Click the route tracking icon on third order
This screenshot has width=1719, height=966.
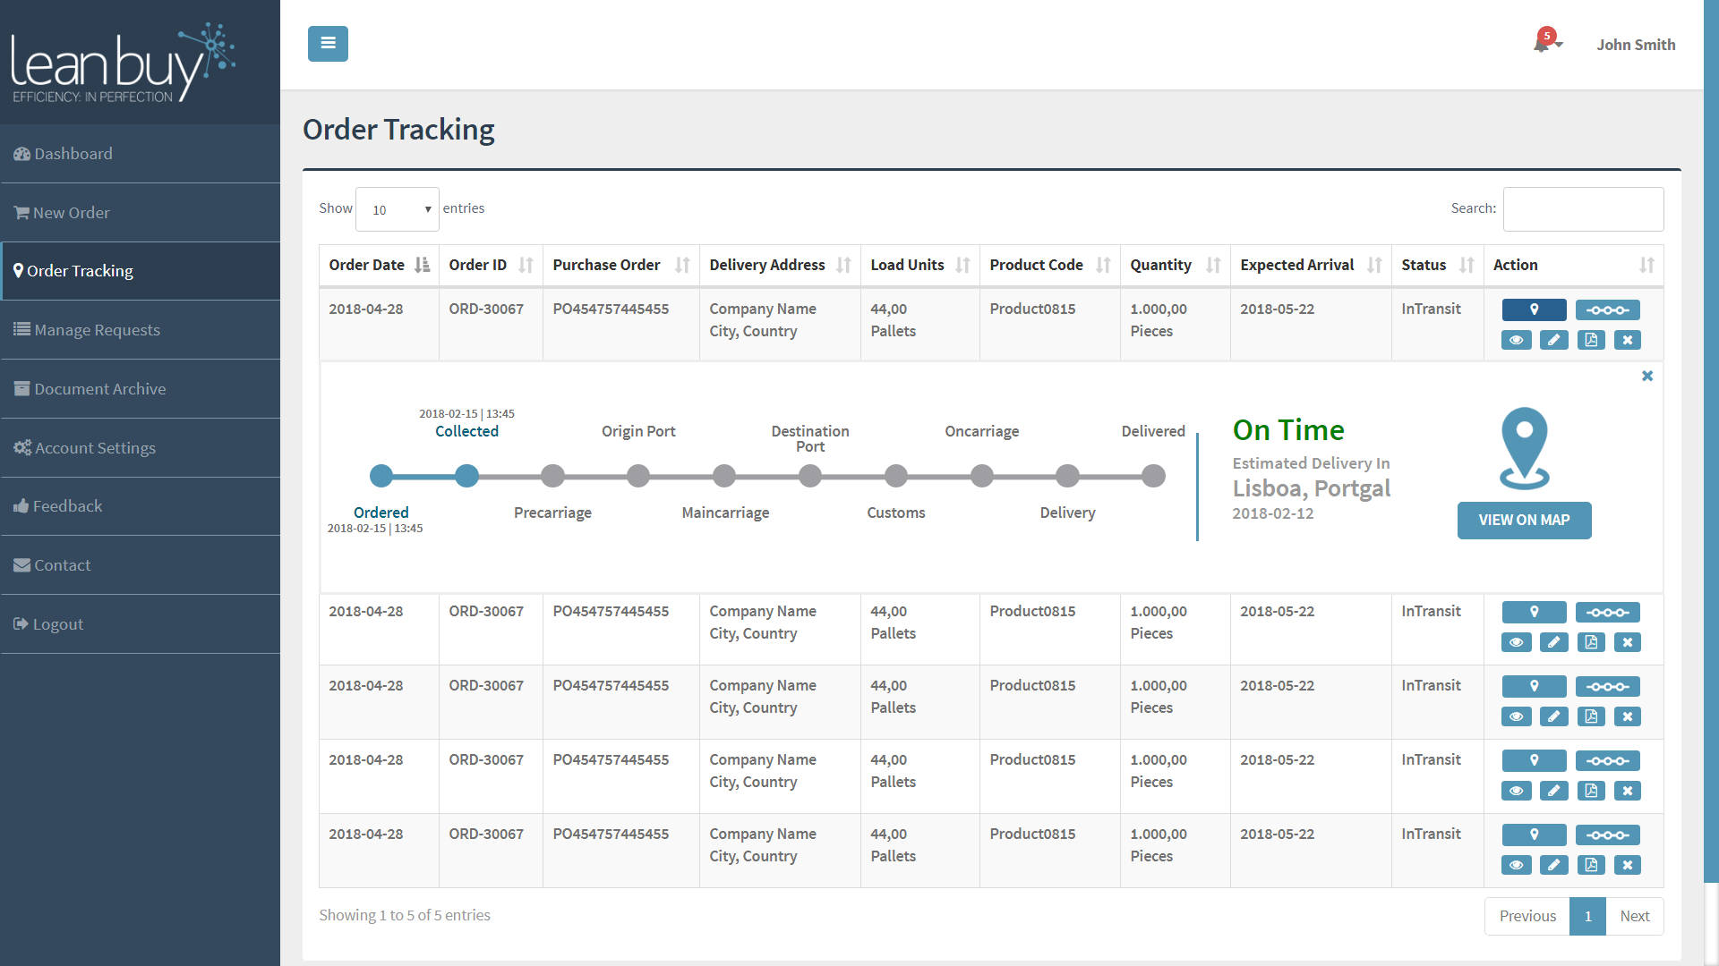tap(1607, 685)
